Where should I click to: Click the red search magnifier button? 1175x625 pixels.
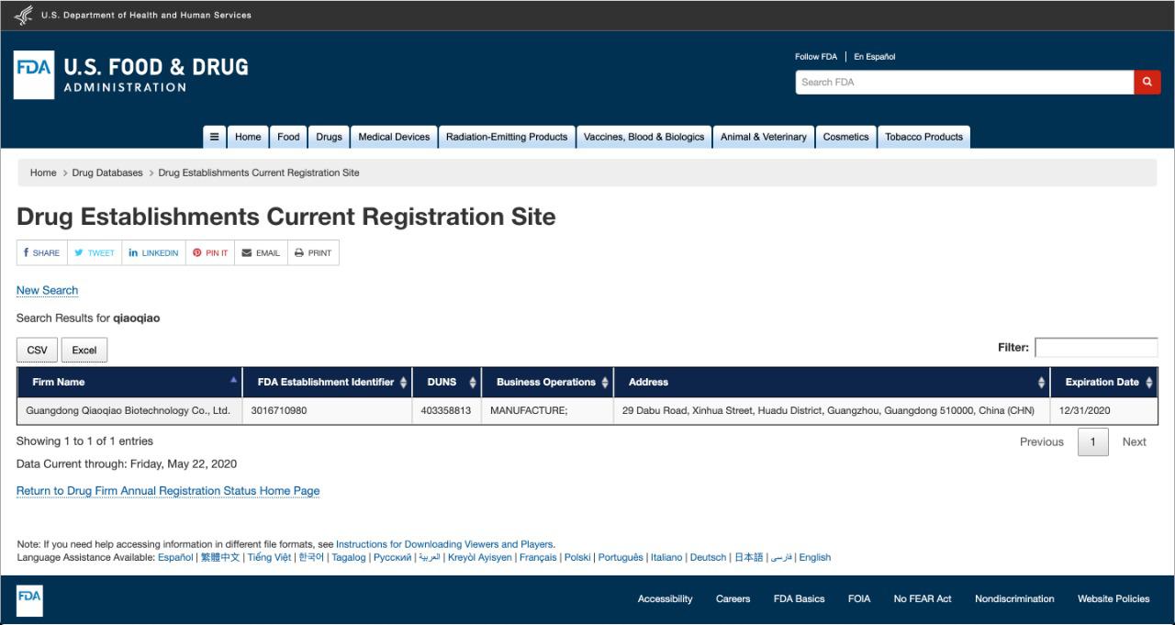(1147, 82)
